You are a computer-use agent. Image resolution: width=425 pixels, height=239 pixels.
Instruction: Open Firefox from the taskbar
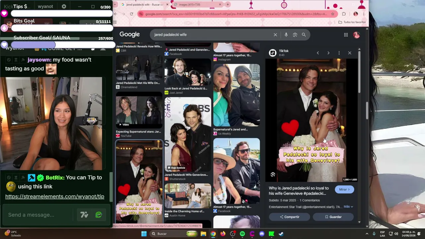click(x=223, y=234)
